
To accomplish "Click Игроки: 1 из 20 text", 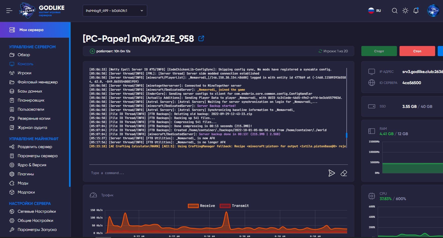I will click(x=336, y=51).
